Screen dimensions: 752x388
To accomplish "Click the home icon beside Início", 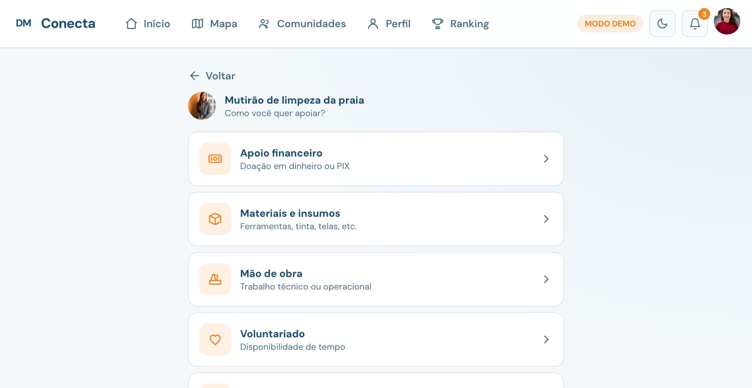I will coord(131,24).
